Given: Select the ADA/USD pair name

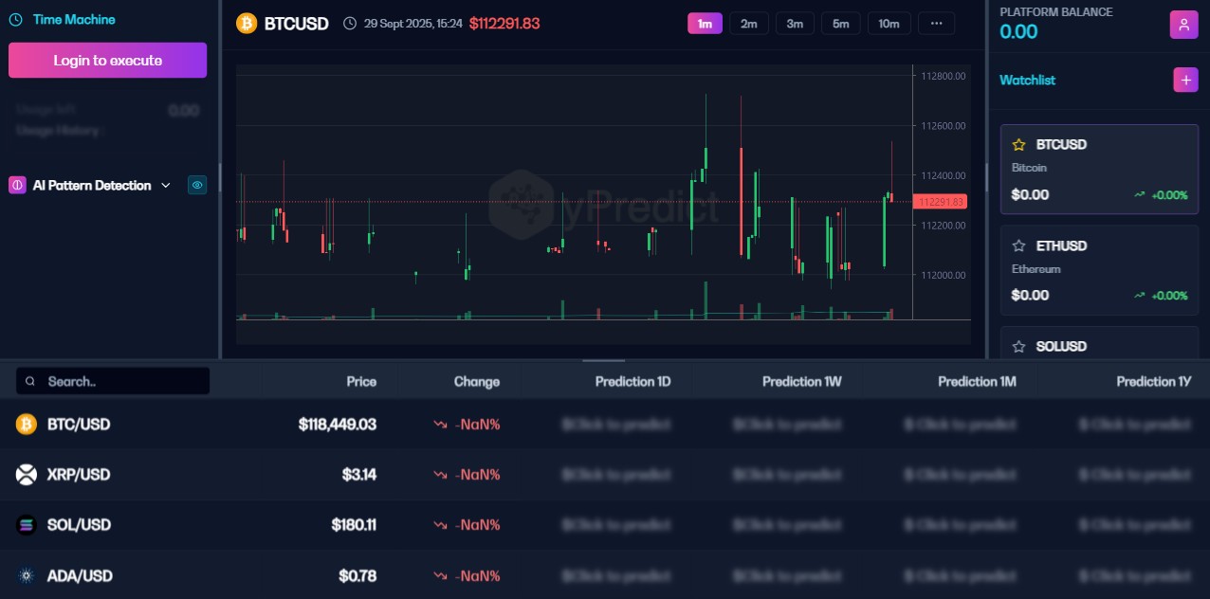Looking at the screenshot, I should [x=80, y=576].
